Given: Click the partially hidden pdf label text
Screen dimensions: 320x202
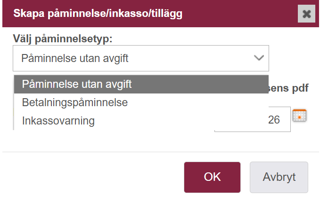Looking at the screenshot, I should pyautogui.click(x=288, y=88).
